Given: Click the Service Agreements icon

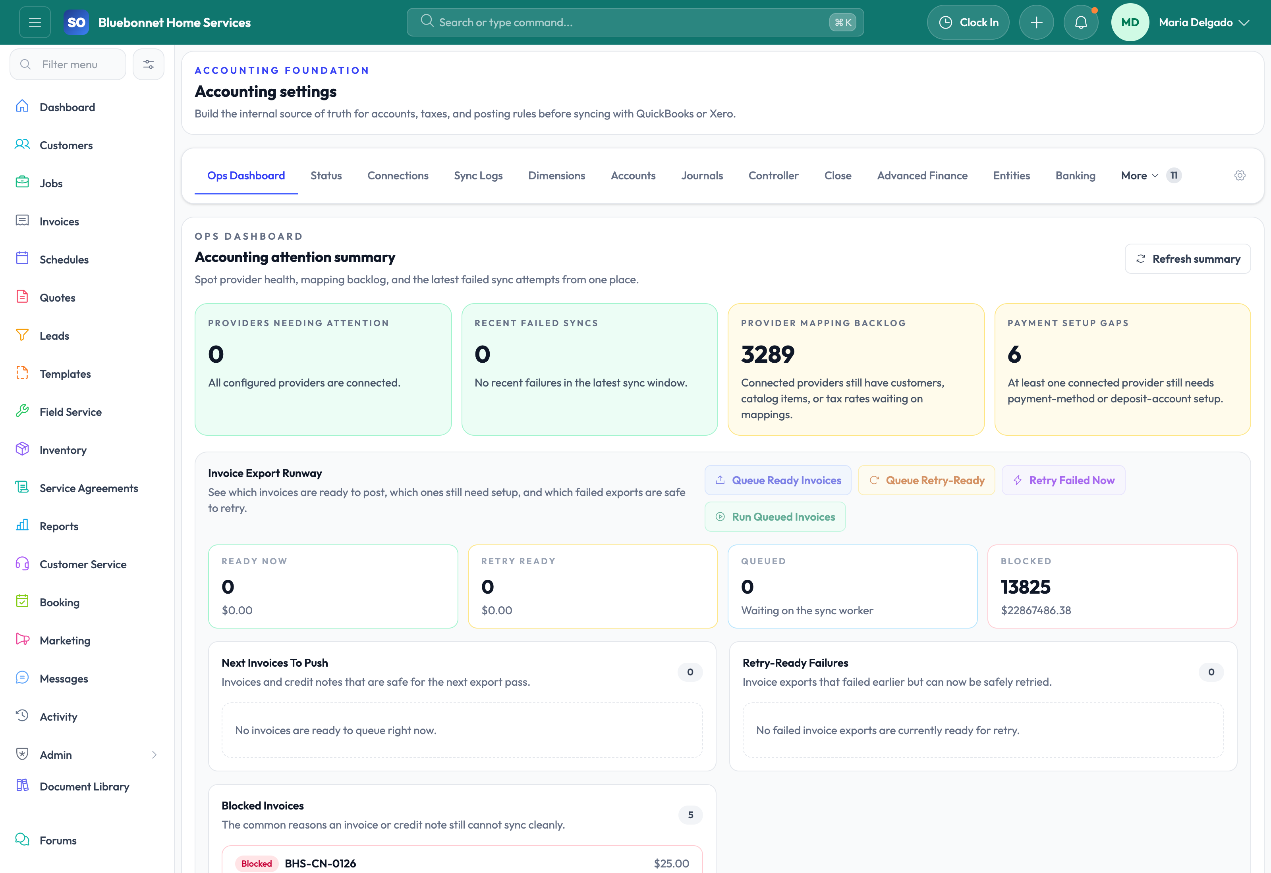Looking at the screenshot, I should pos(22,487).
